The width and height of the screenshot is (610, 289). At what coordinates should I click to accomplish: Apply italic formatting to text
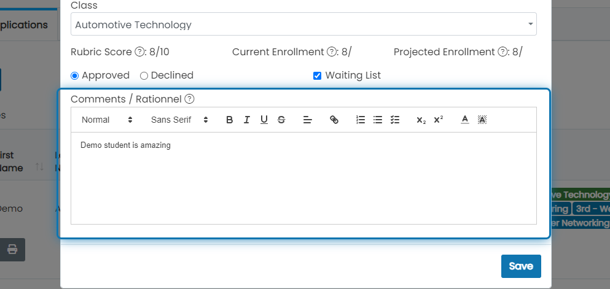pos(247,120)
